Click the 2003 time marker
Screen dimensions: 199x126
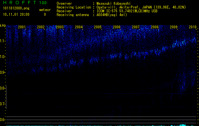(x=60, y=27)
